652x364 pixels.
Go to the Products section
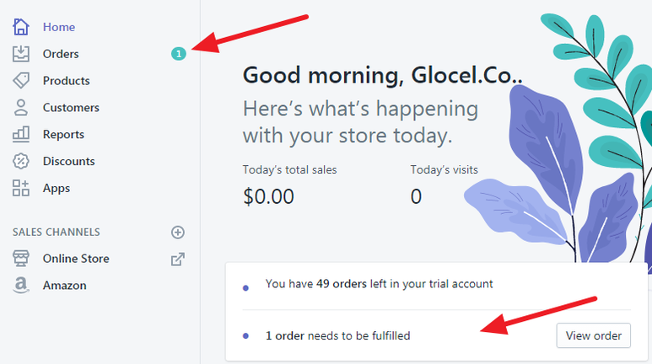66,81
